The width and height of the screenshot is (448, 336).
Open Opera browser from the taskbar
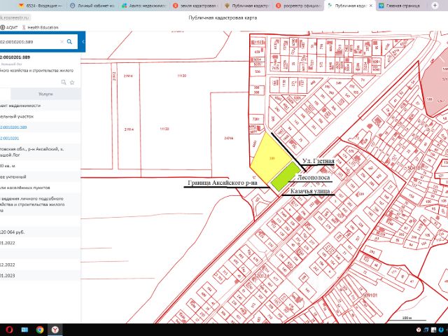point(8,329)
